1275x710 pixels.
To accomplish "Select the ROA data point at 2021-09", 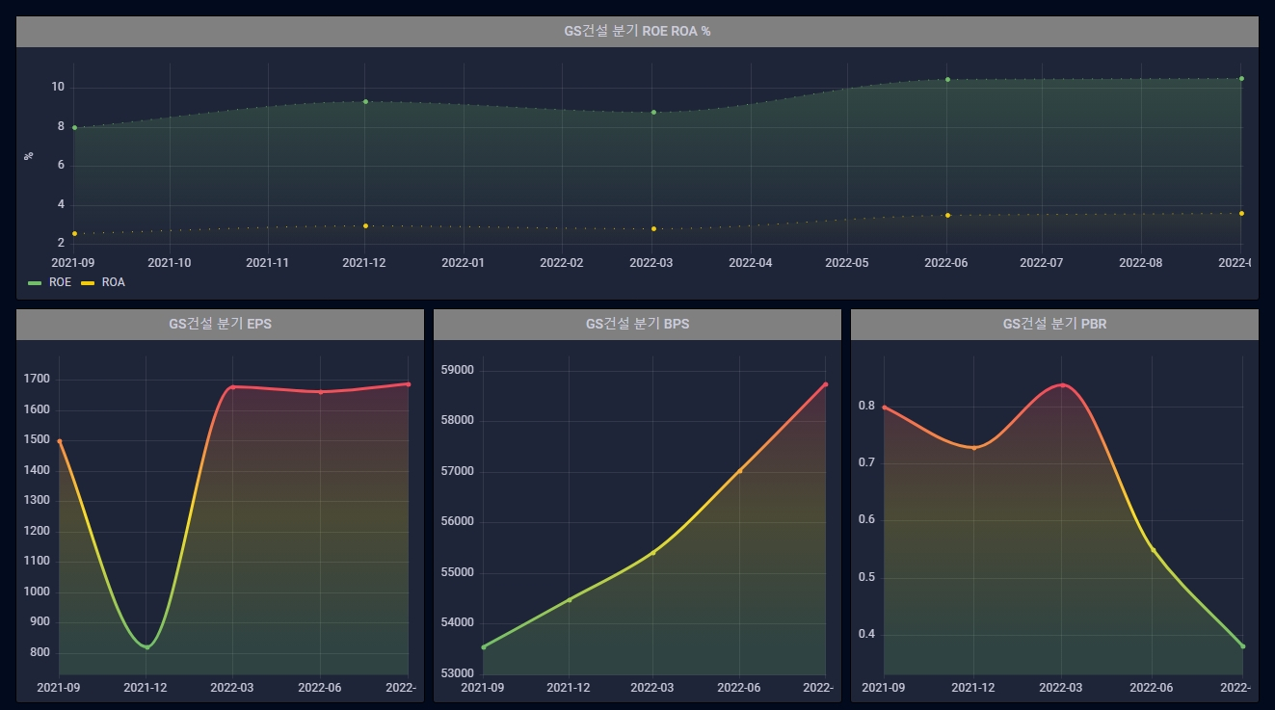I will (74, 233).
